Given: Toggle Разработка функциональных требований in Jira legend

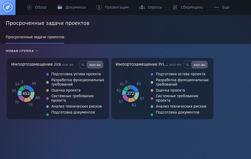Looking at the screenshot, I should pos(78,82).
